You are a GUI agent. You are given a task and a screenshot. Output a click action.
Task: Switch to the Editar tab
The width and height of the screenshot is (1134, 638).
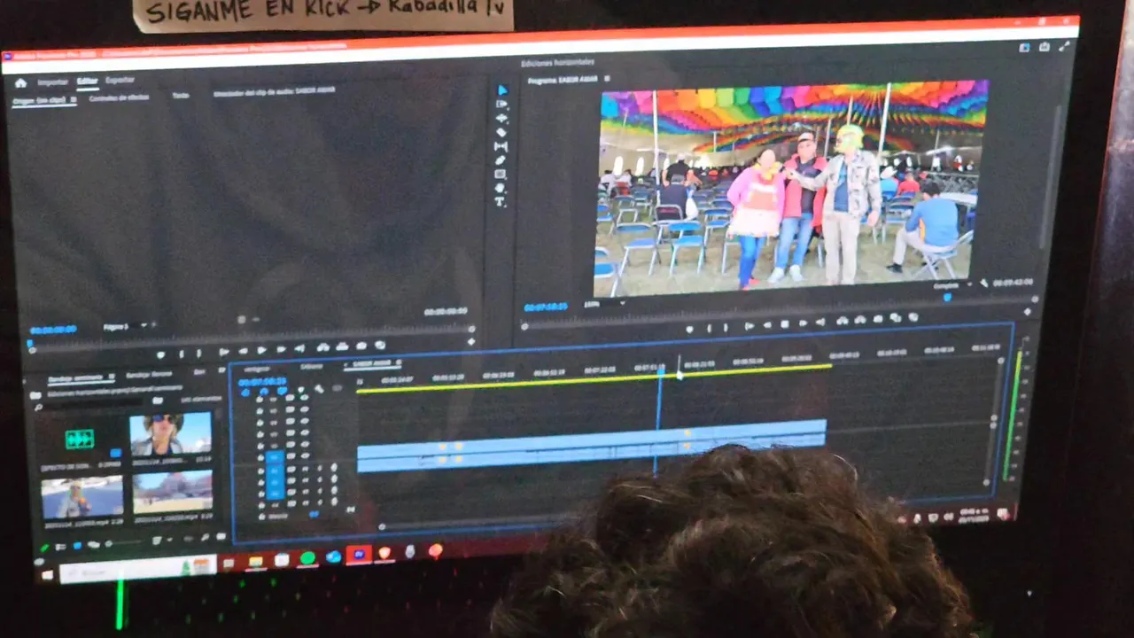pyautogui.click(x=87, y=82)
